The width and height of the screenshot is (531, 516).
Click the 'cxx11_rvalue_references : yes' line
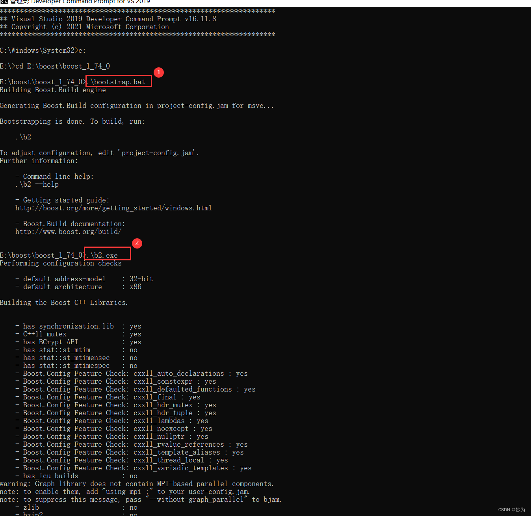(132, 444)
